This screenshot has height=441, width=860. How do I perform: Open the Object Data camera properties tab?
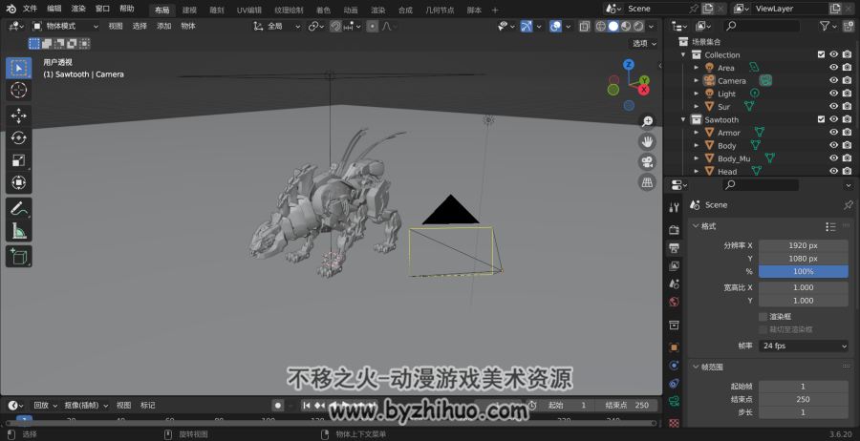click(674, 401)
